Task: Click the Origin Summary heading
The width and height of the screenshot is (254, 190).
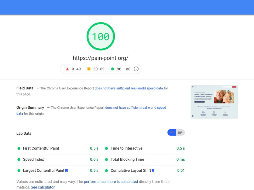Action: coord(30,108)
